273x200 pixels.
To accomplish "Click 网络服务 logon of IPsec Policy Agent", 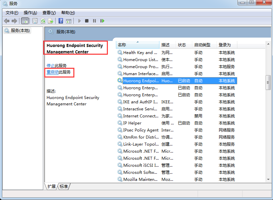I will (x=227, y=130).
